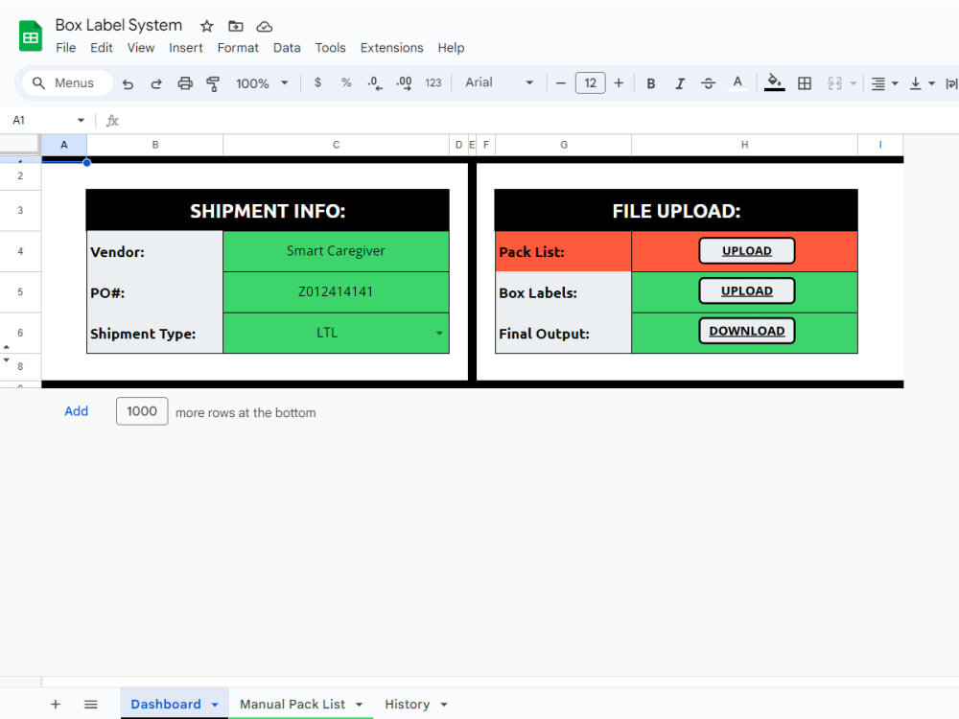Viewport: 959px width, 719px height.
Task: Open the Extensions menu
Action: pyautogui.click(x=391, y=47)
